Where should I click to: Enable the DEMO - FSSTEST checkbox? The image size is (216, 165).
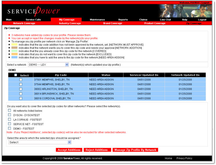click(x=9, y=128)
